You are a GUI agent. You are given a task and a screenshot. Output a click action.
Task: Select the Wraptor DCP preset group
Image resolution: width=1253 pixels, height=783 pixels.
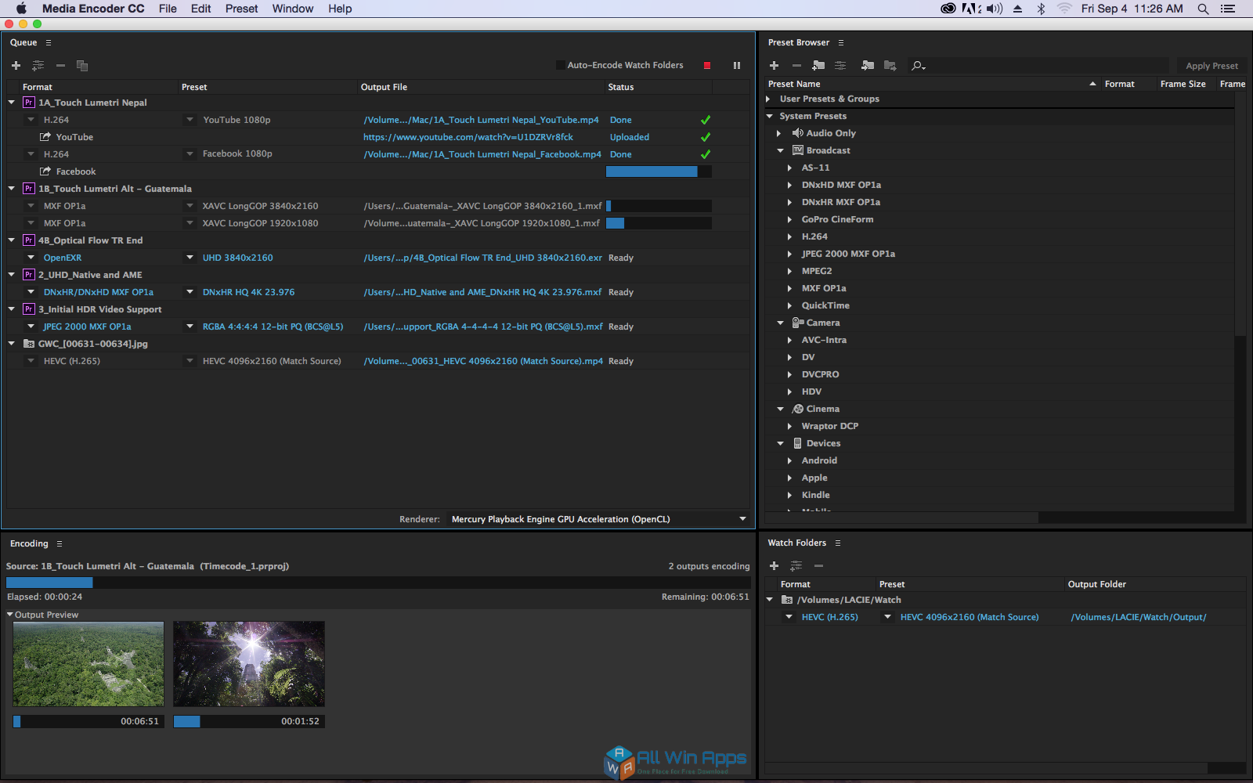click(829, 426)
